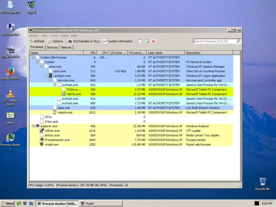This screenshot has height=207, width=276.
Task: Select the winlogon.exe process icon
Action: [50, 76]
